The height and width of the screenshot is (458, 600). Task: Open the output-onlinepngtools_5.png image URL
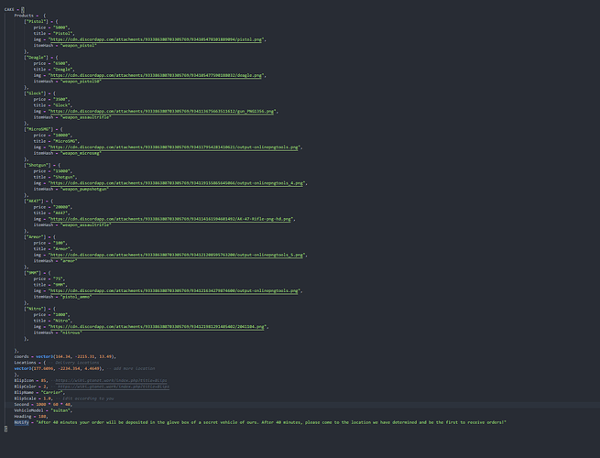(177, 255)
